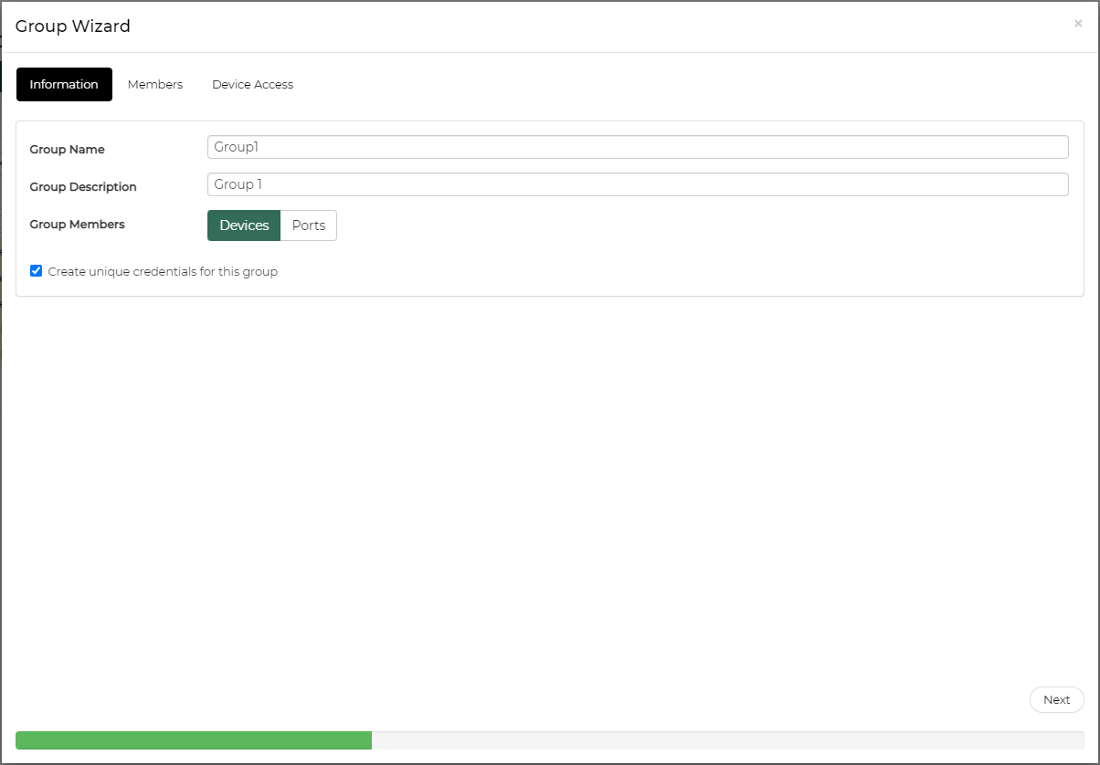Switch to the Information tab
This screenshot has height=765, width=1100.
click(x=64, y=84)
